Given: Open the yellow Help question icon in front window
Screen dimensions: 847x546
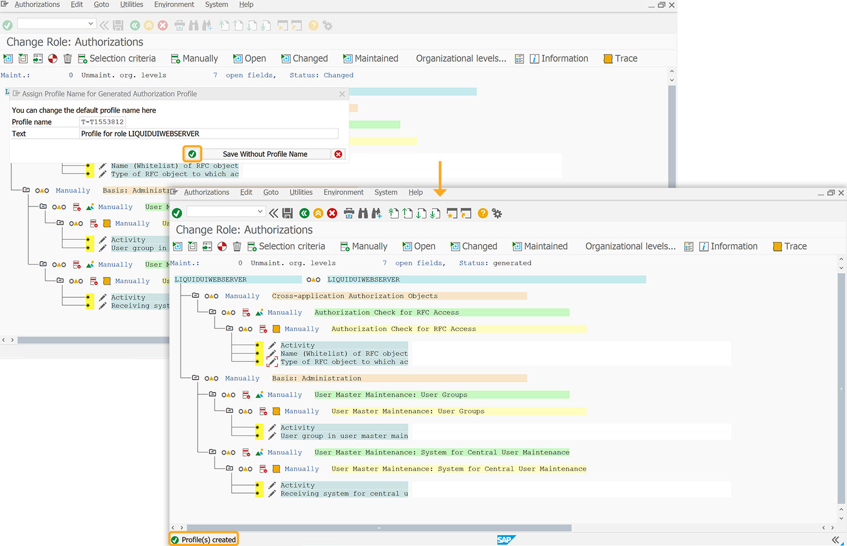Looking at the screenshot, I should (483, 213).
